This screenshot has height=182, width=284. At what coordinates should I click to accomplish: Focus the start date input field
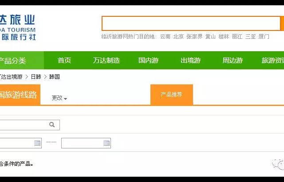[x=21, y=143]
